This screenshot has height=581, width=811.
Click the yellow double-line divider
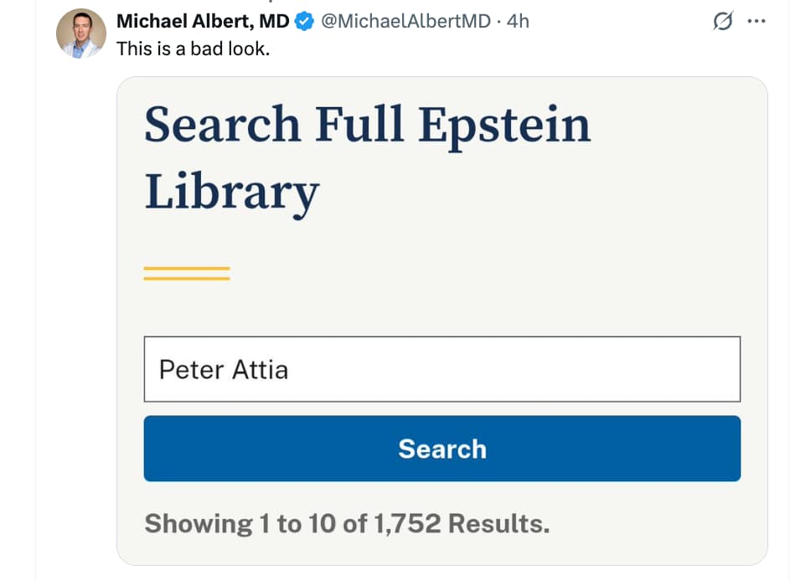[187, 273]
